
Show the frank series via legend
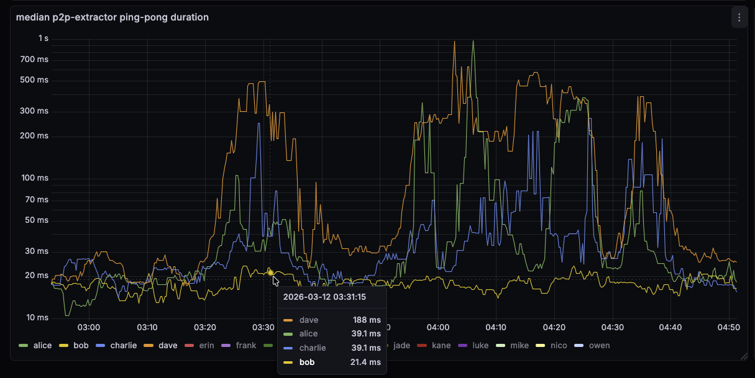click(x=246, y=345)
